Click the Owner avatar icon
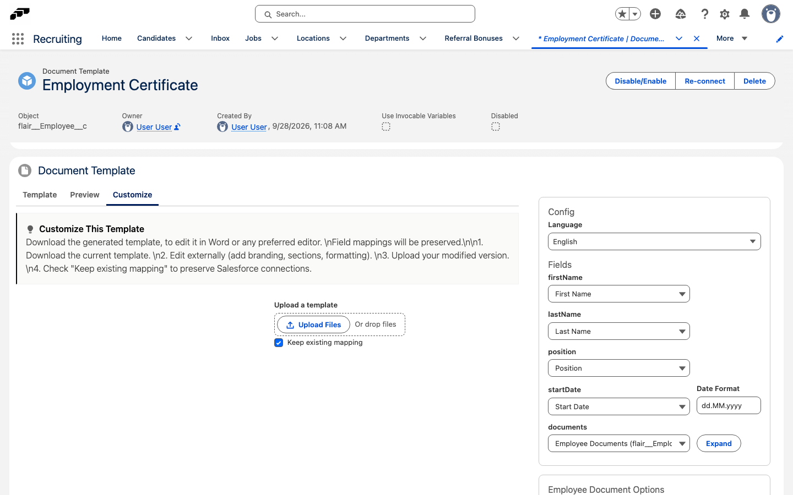This screenshot has width=793, height=495. (x=128, y=127)
